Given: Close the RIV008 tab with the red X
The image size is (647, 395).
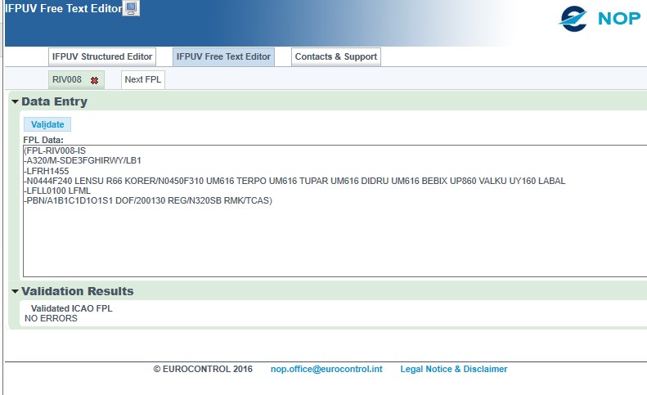Looking at the screenshot, I should point(95,80).
